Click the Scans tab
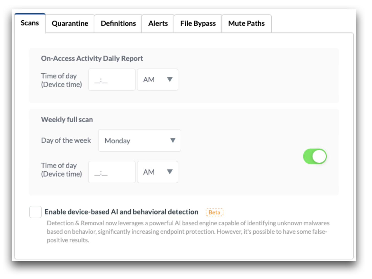This screenshot has height=279, width=372. tap(30, 23)
